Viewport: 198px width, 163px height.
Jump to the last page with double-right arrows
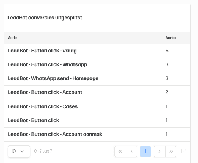[171, 151]
